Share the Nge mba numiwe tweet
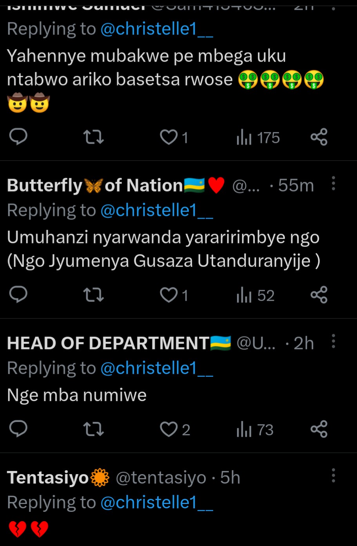The height and width of the screenshot is (546, 357). pyautogui.click(x=319, y=429)
